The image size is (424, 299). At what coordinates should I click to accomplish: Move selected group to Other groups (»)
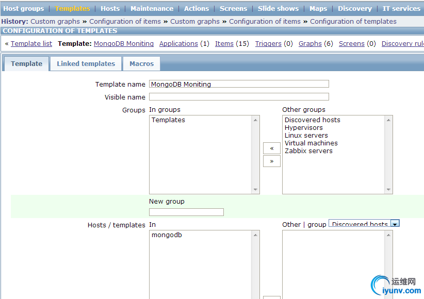pos(272,161)
